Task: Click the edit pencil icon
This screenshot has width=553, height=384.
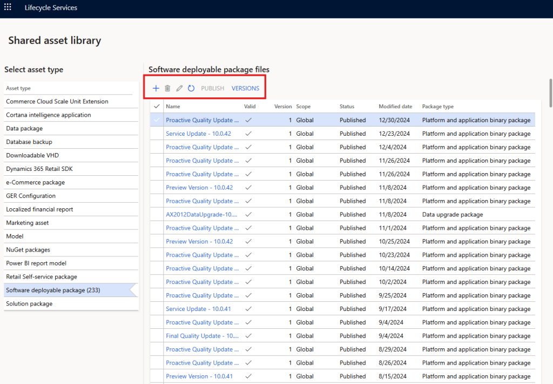Action: [179, 88]
